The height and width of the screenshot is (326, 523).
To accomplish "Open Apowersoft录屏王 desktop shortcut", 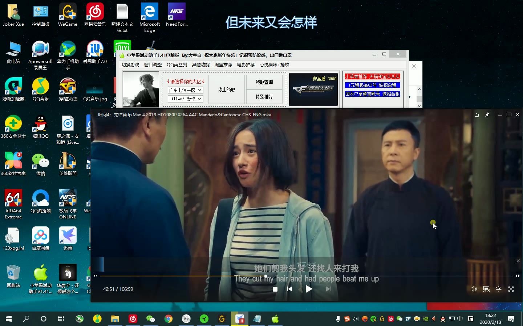I will (41, 55).
